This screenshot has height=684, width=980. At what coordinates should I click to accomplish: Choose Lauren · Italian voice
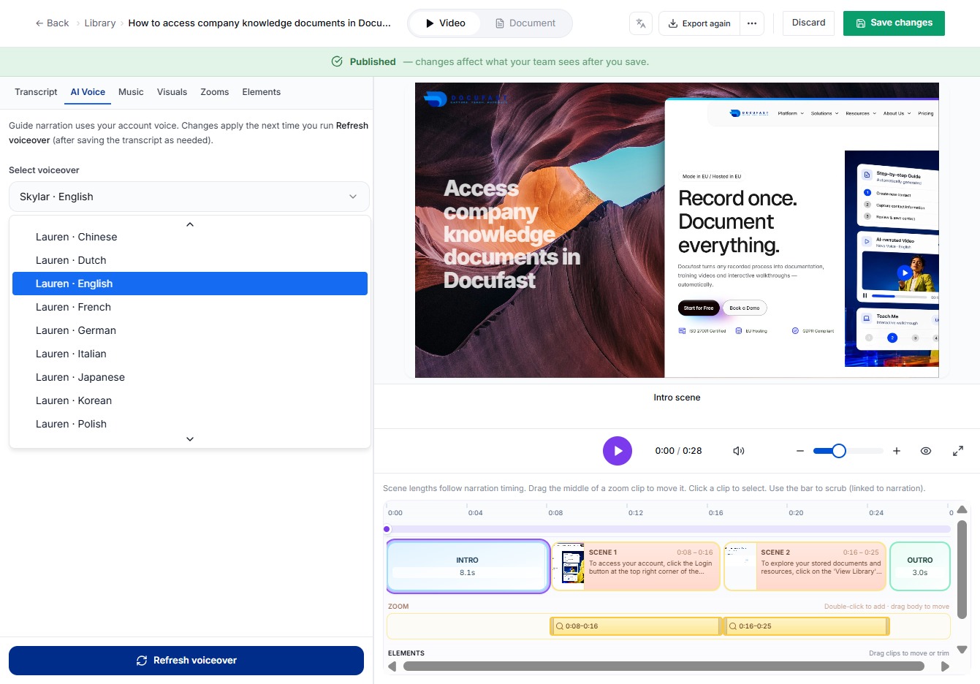click(190, 354)
